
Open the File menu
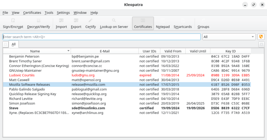[x=5, y=13]
